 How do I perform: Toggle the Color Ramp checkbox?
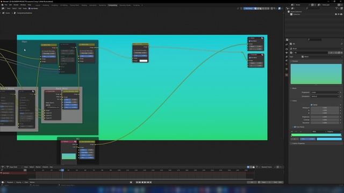pyautogui.click(x=295, y=127)
